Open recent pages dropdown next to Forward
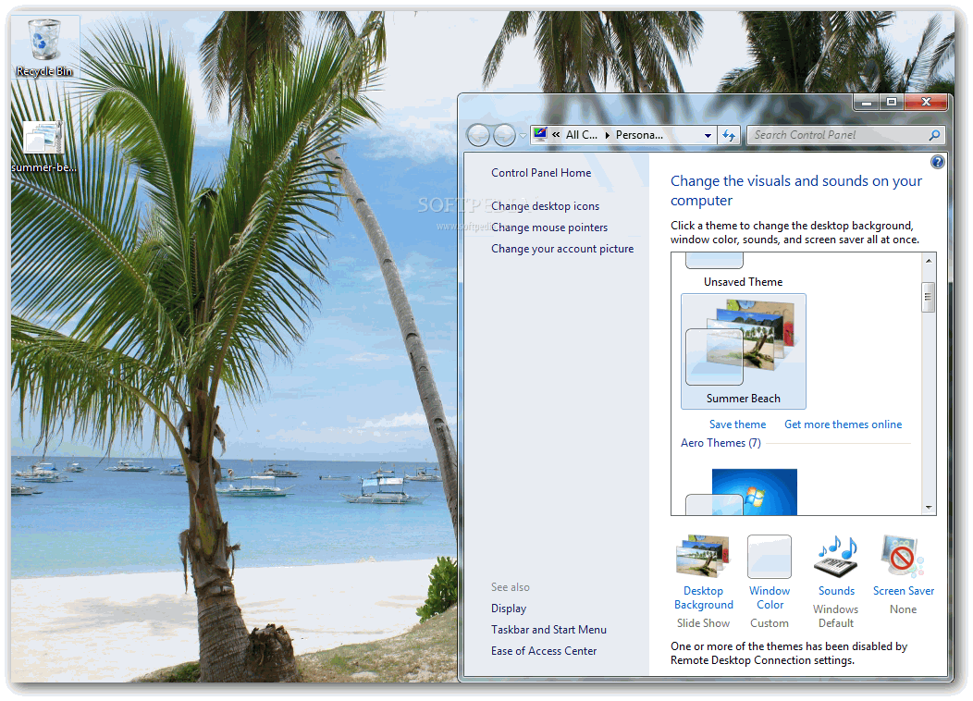This screenshot has height=701, width=973. click(x=523, y=135)
